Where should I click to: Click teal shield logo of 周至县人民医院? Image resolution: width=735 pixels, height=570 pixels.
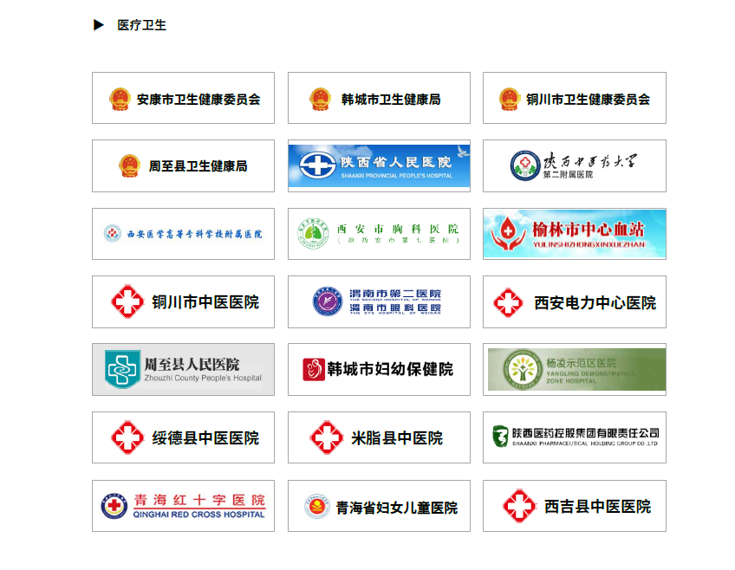pyautogui.click(x=122, y=369)
